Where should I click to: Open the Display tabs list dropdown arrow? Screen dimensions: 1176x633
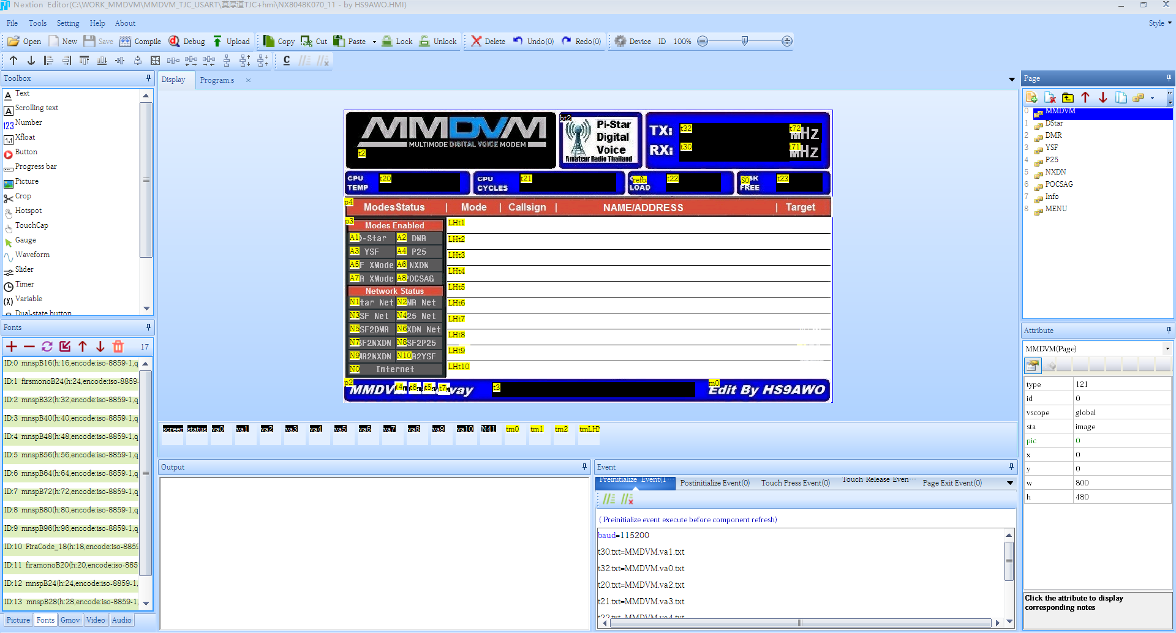(1011, 80)
